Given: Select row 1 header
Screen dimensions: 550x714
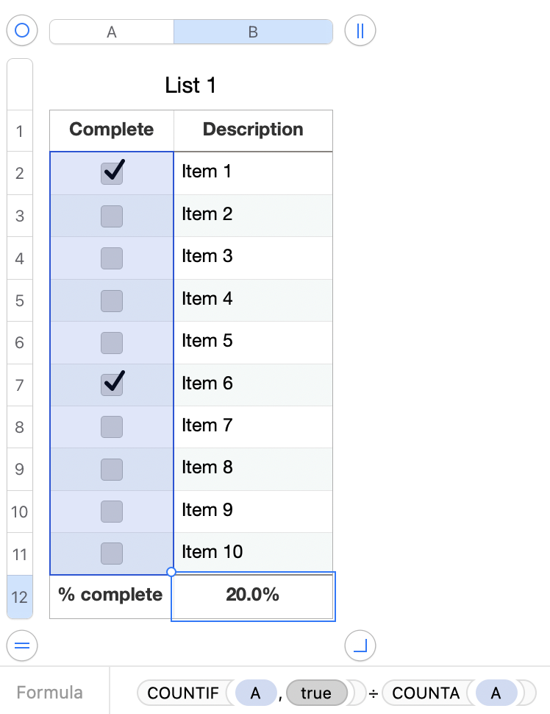Looking at the screenshot, I should point(20,132).
